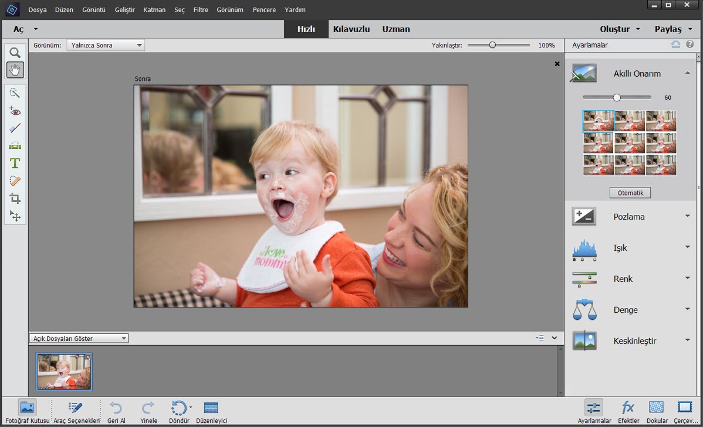Open the Filtre menu
This screenshot has width=703, height=427.
click(201, 10)
